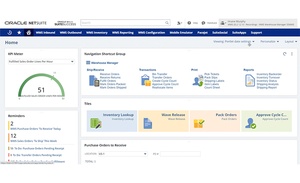The width and height of the screenshot is (300, 183).
Task: Open the Receive Orders link
Action: point(109,74)
